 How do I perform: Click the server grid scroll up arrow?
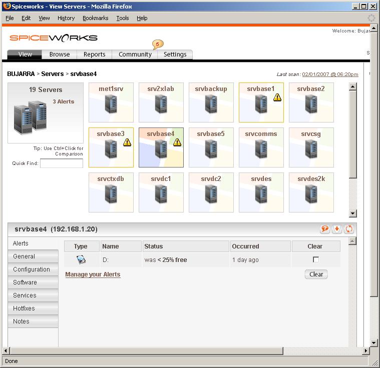click(353, 86)
